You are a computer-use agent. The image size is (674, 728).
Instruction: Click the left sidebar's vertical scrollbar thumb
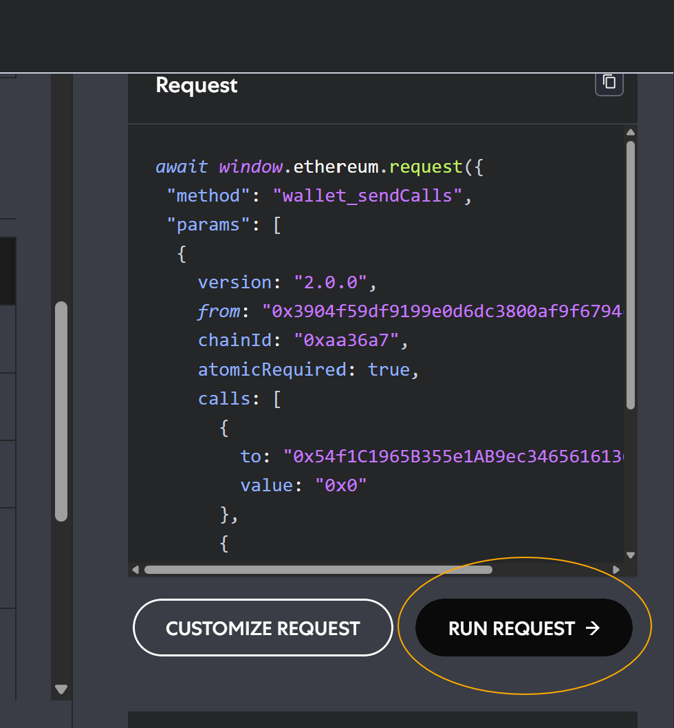(x=61, y=411)
